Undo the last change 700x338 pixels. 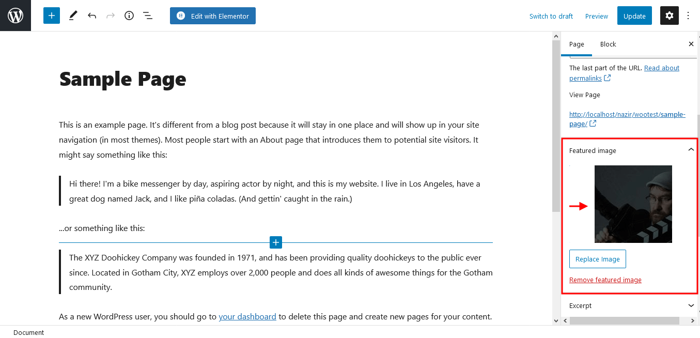(92, 16)
